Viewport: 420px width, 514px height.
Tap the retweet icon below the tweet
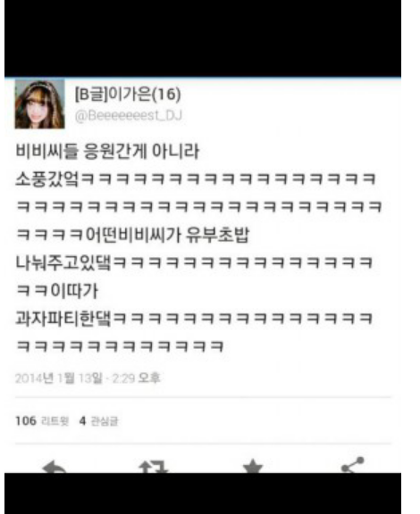coord(153,467)
